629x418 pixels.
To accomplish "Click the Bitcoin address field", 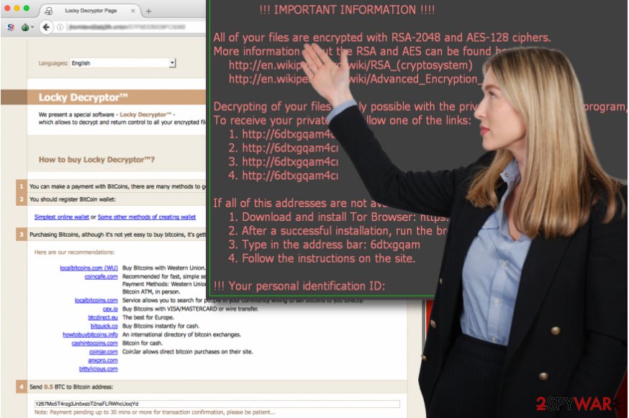I will [217, 404].
